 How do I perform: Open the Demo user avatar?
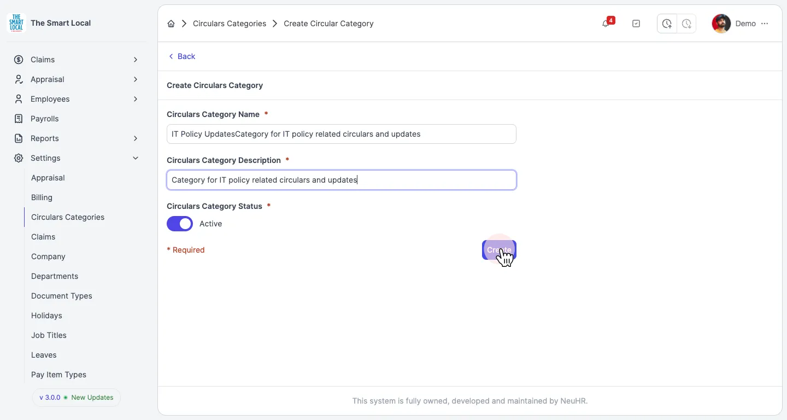[x=721, y=24]
